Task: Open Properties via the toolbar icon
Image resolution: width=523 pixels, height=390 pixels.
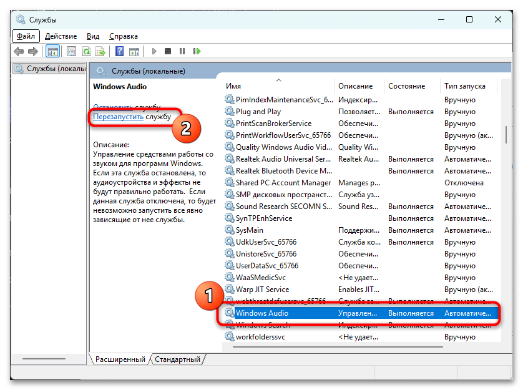Action: (71, 51)
